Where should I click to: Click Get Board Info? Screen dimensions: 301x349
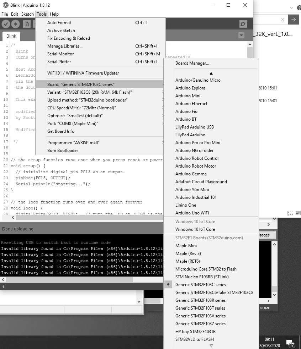click(x=100, y=131)
